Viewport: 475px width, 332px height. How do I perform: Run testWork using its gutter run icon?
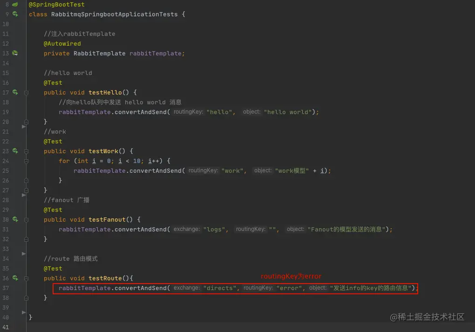(15, 151)
